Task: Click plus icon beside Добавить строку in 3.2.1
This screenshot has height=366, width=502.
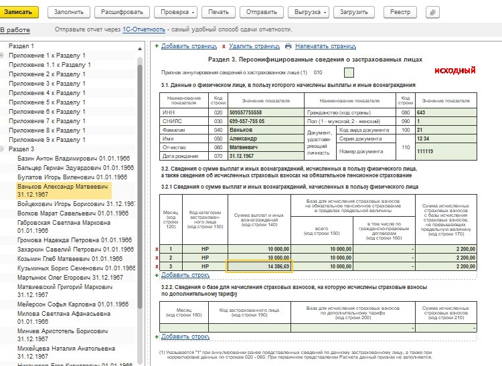Action: pos(157,275)
